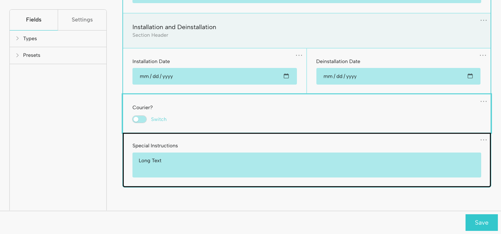Image resolution: width=501 pixels, height=234 pixels.
Task: Select the Fields tab
Action: point(33,20)
